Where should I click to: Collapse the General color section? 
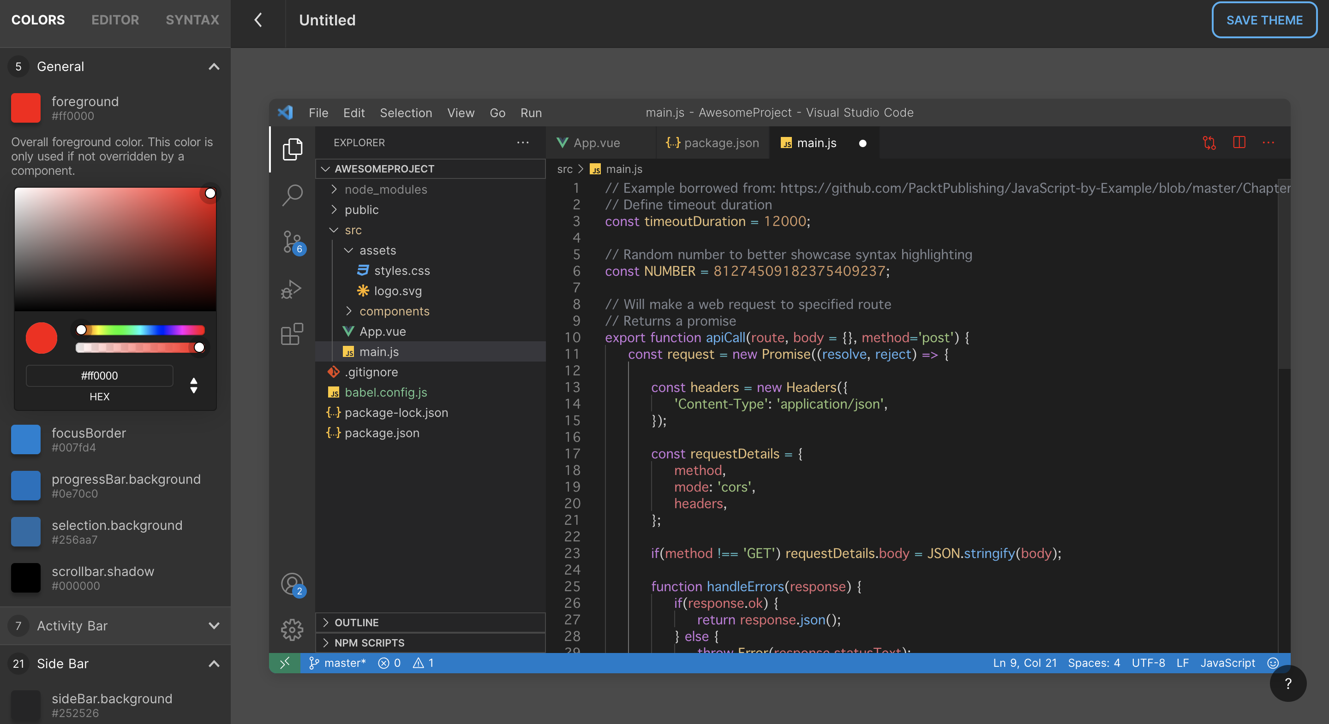(214, 66)
